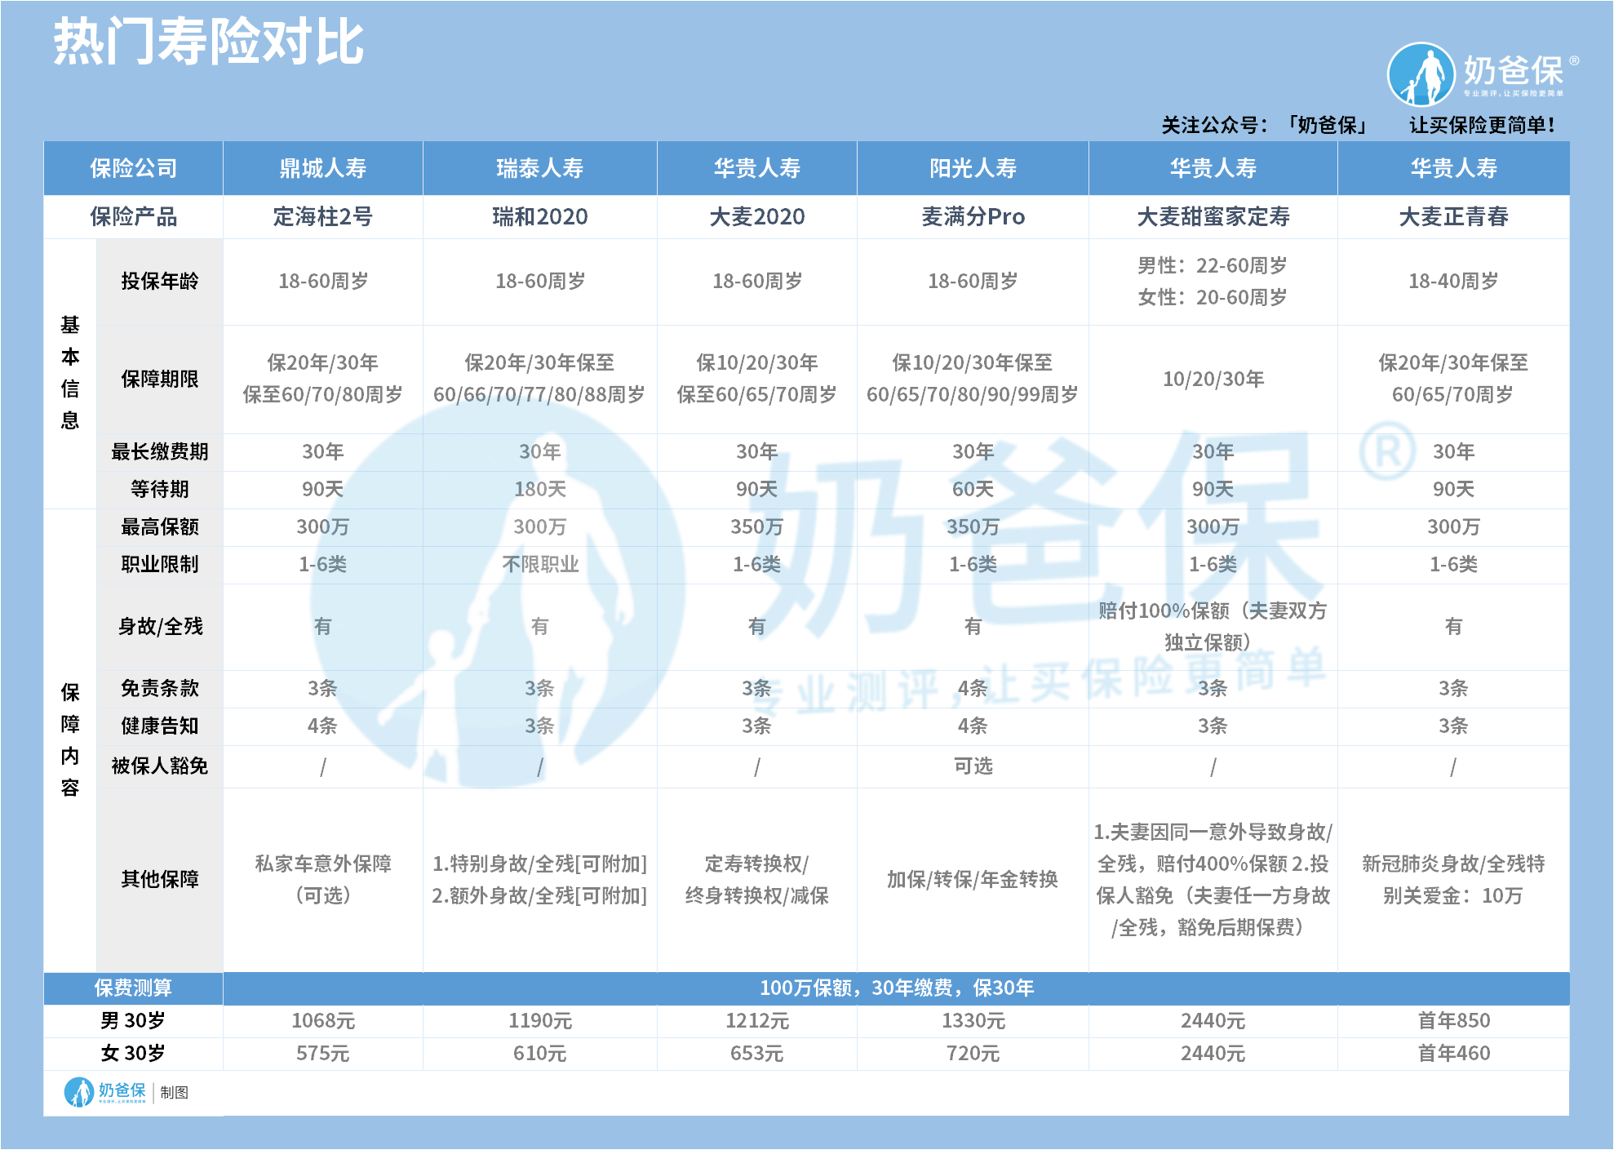Click 4条 in 免责条款 row

click(973, 688)
